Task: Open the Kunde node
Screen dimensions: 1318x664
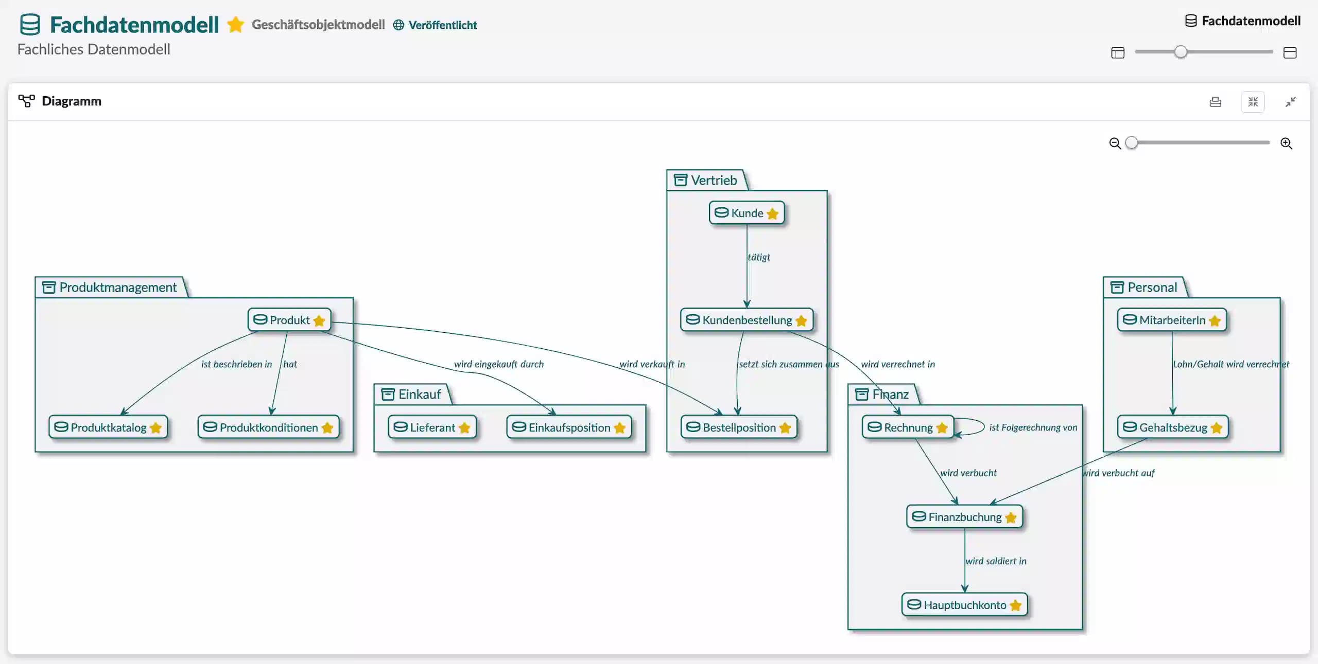Action: (747, 213)
